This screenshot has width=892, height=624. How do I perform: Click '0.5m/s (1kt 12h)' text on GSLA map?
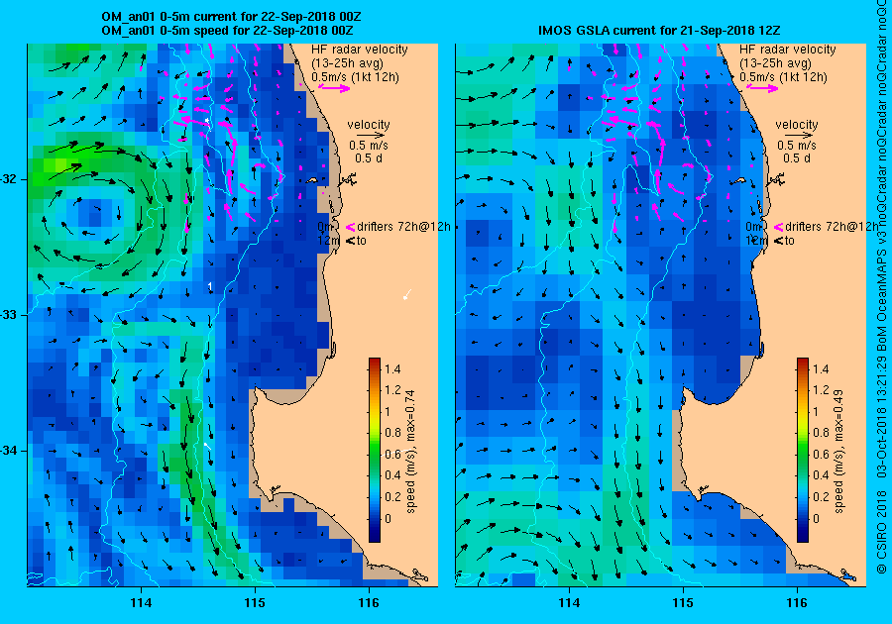click(x=783, y=76)
